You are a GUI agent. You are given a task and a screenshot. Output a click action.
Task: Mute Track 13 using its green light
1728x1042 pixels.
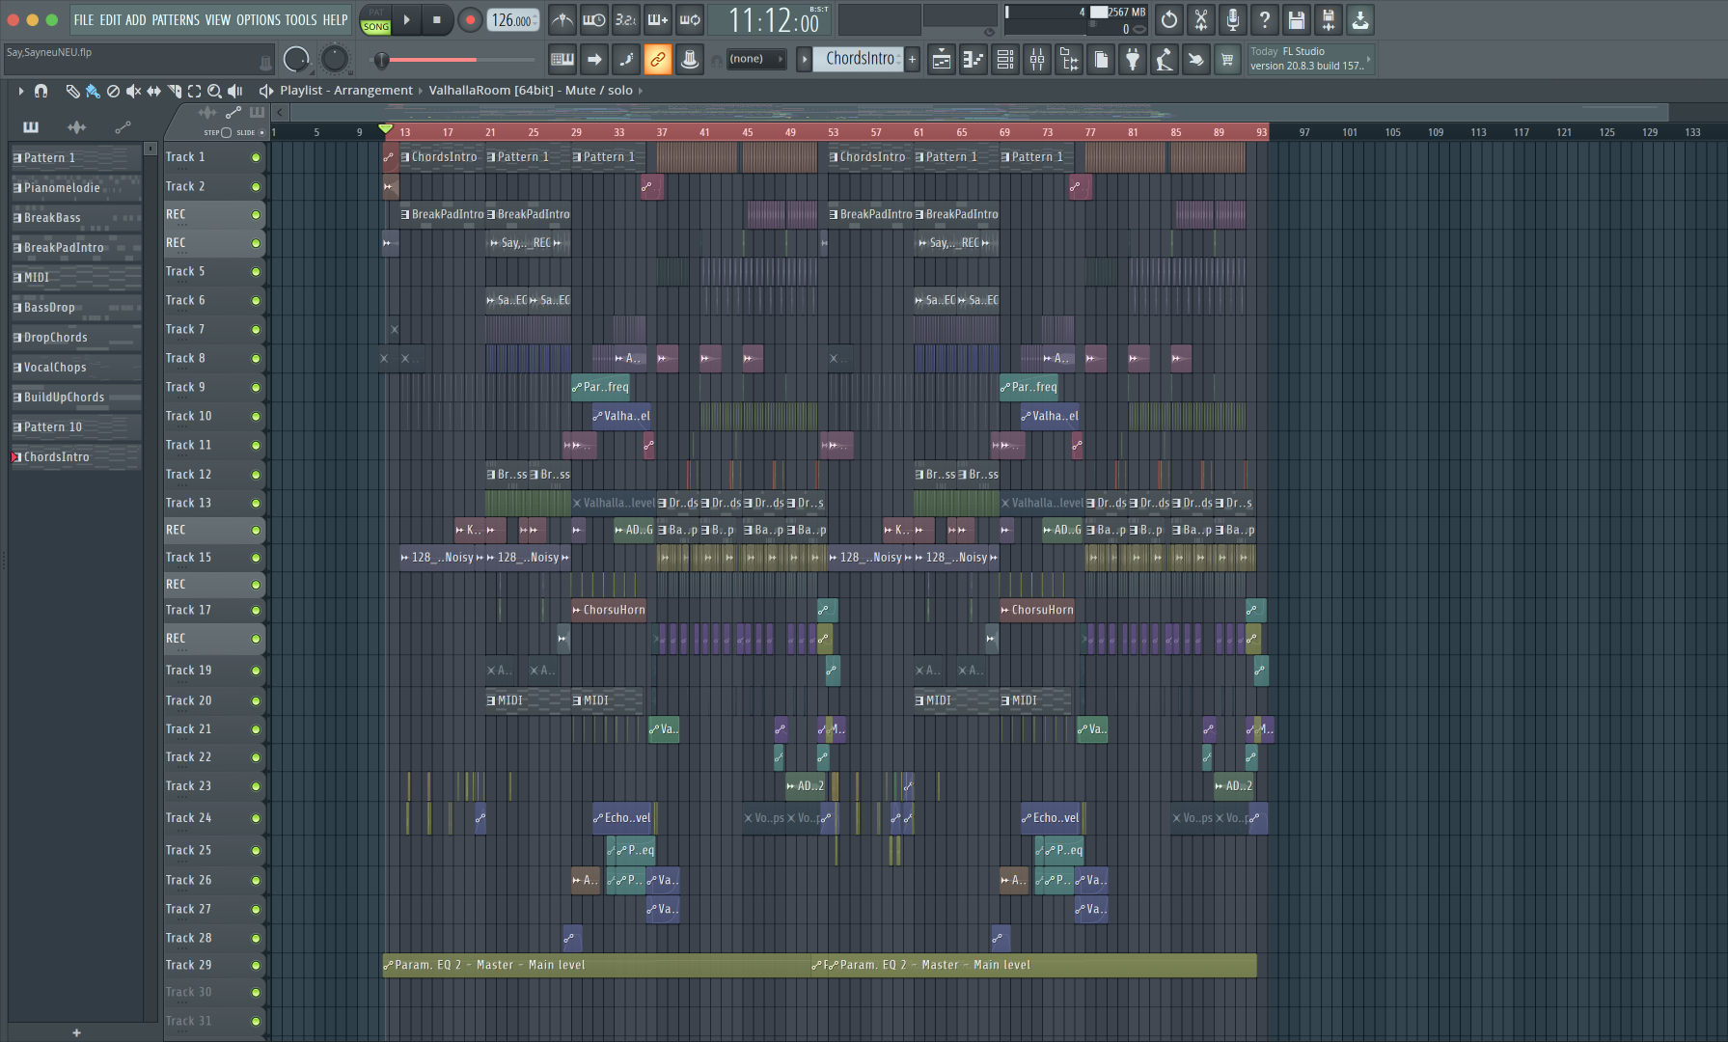(256, 504)
